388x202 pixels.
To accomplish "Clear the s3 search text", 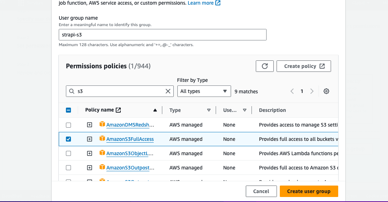I will 168,91.
